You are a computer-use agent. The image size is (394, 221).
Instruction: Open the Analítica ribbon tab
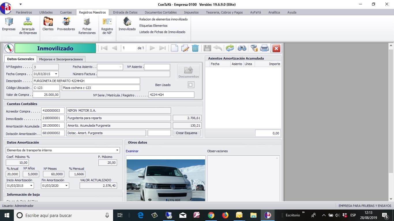[274, 12]
